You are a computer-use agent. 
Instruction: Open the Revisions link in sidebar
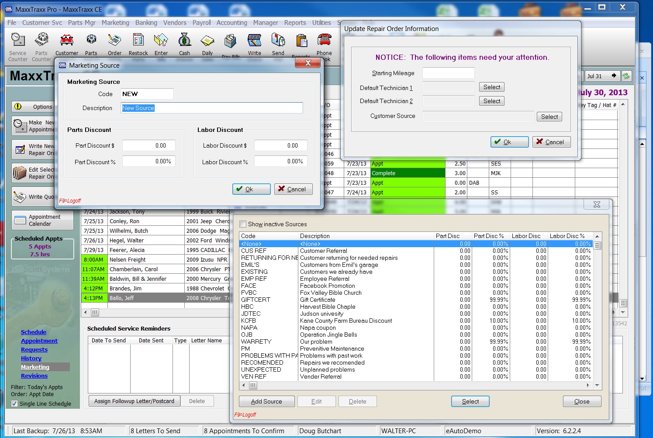[x=34, y=376]
